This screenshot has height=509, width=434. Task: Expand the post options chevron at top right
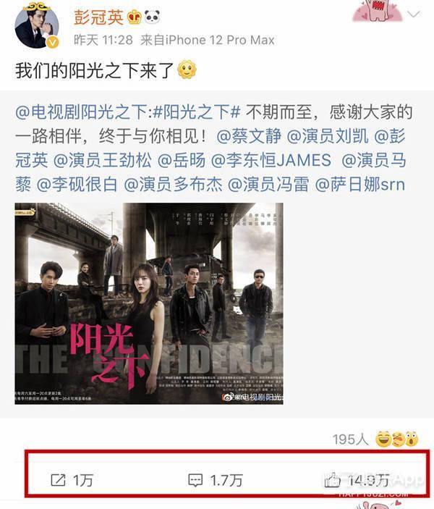pos(414,14)
